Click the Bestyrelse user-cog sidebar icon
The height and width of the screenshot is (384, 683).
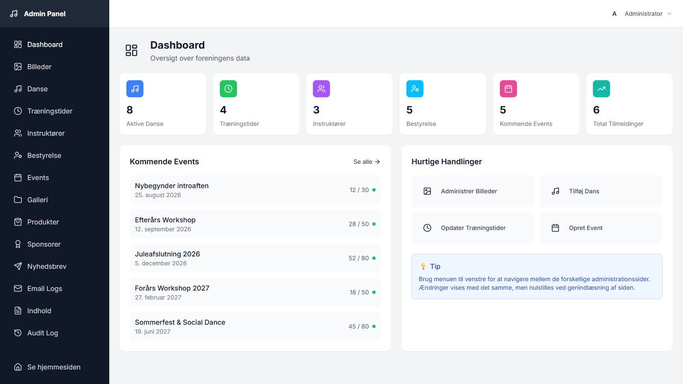(18, 155)
